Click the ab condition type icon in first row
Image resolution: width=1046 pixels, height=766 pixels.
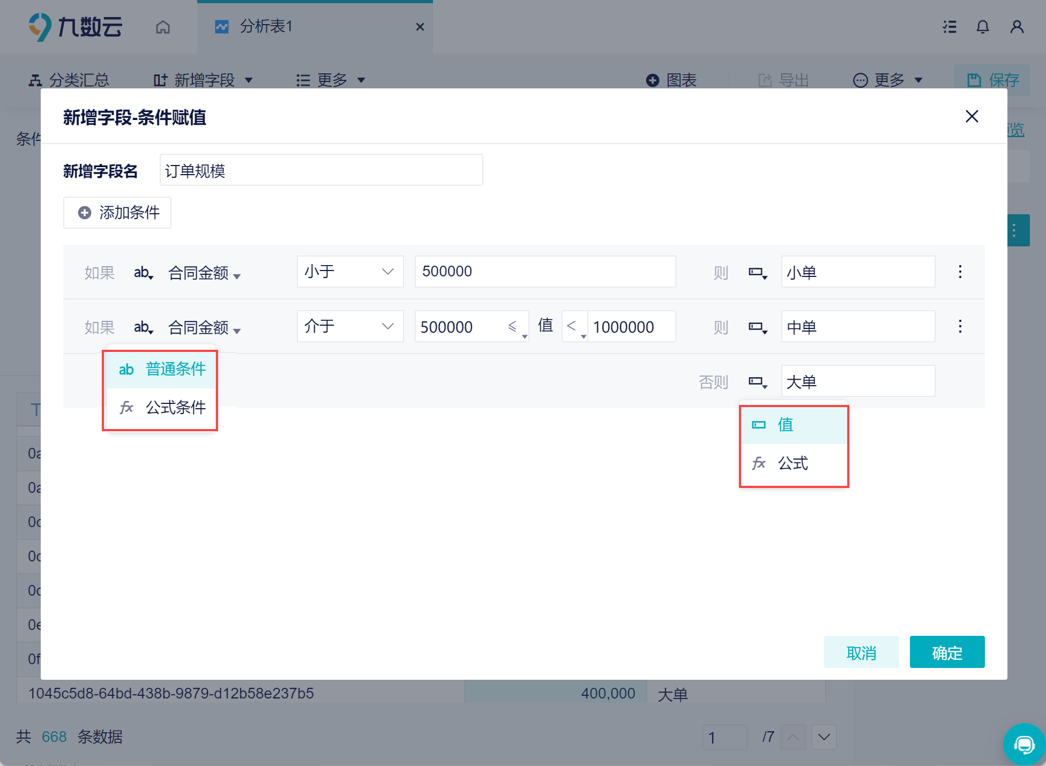[143, 273]
